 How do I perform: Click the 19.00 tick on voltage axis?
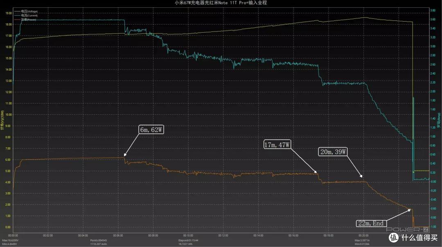click(x=9, y=13)
